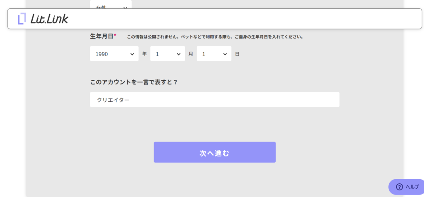Click the このアカウントを一言で表すと？ label
The width and height of the screenshot is (424, 197).
click(x=134, y=82)
